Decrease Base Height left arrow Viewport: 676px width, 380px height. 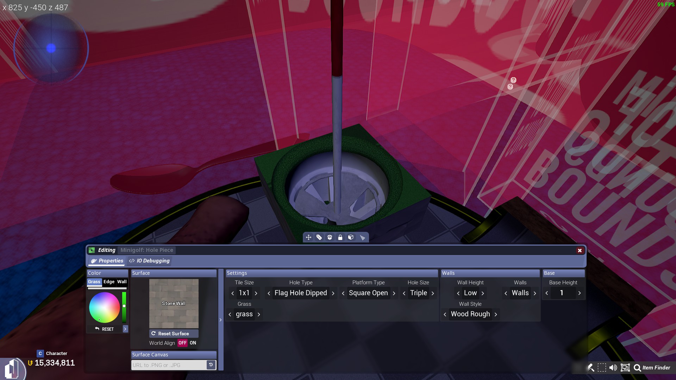547,293
